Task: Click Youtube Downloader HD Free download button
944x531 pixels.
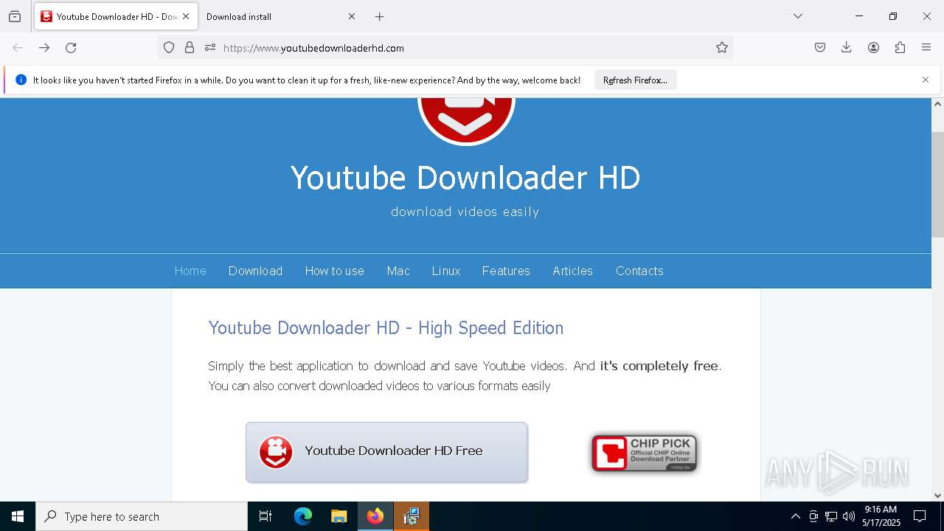Action: pos(386,452)
